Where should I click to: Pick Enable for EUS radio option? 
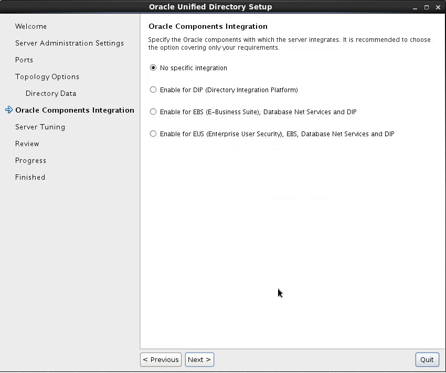(153, 134)
